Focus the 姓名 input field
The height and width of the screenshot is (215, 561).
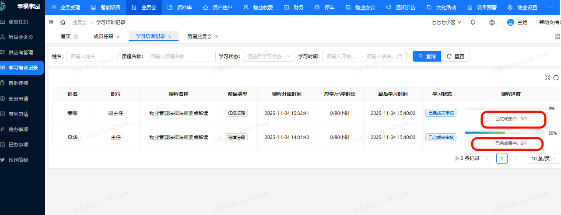tap(92, 56)
